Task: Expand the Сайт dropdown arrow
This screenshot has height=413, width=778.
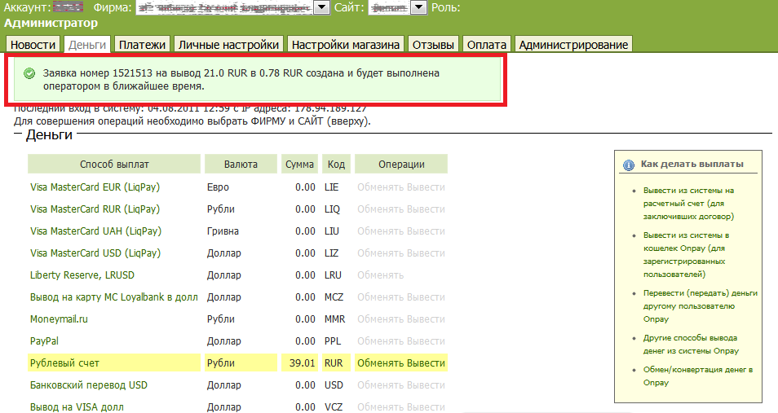Action: pos(418,7)
